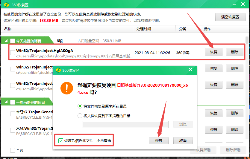Close the restore confirmation dialog

[190, 70]
